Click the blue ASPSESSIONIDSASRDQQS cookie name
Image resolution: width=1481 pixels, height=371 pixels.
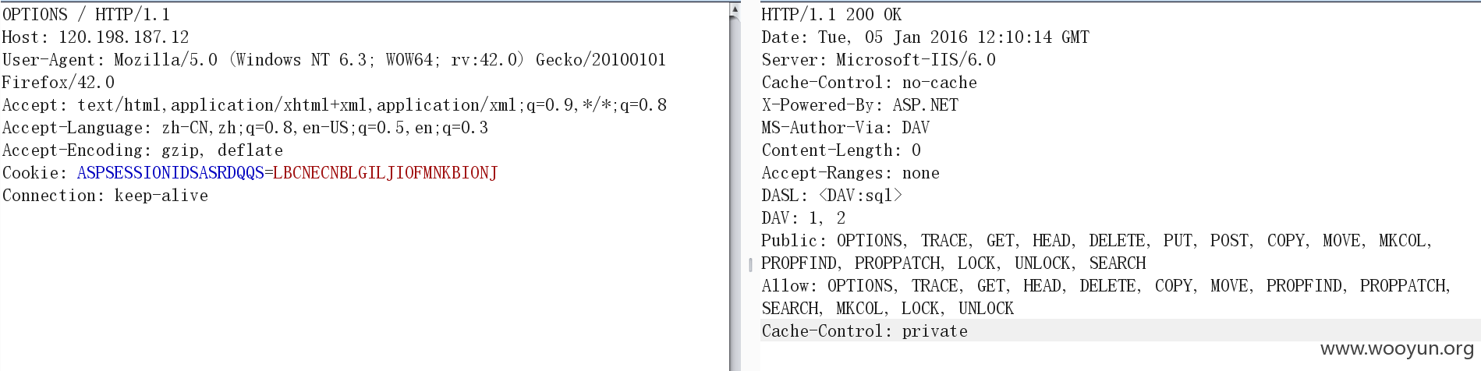(171, 173)
